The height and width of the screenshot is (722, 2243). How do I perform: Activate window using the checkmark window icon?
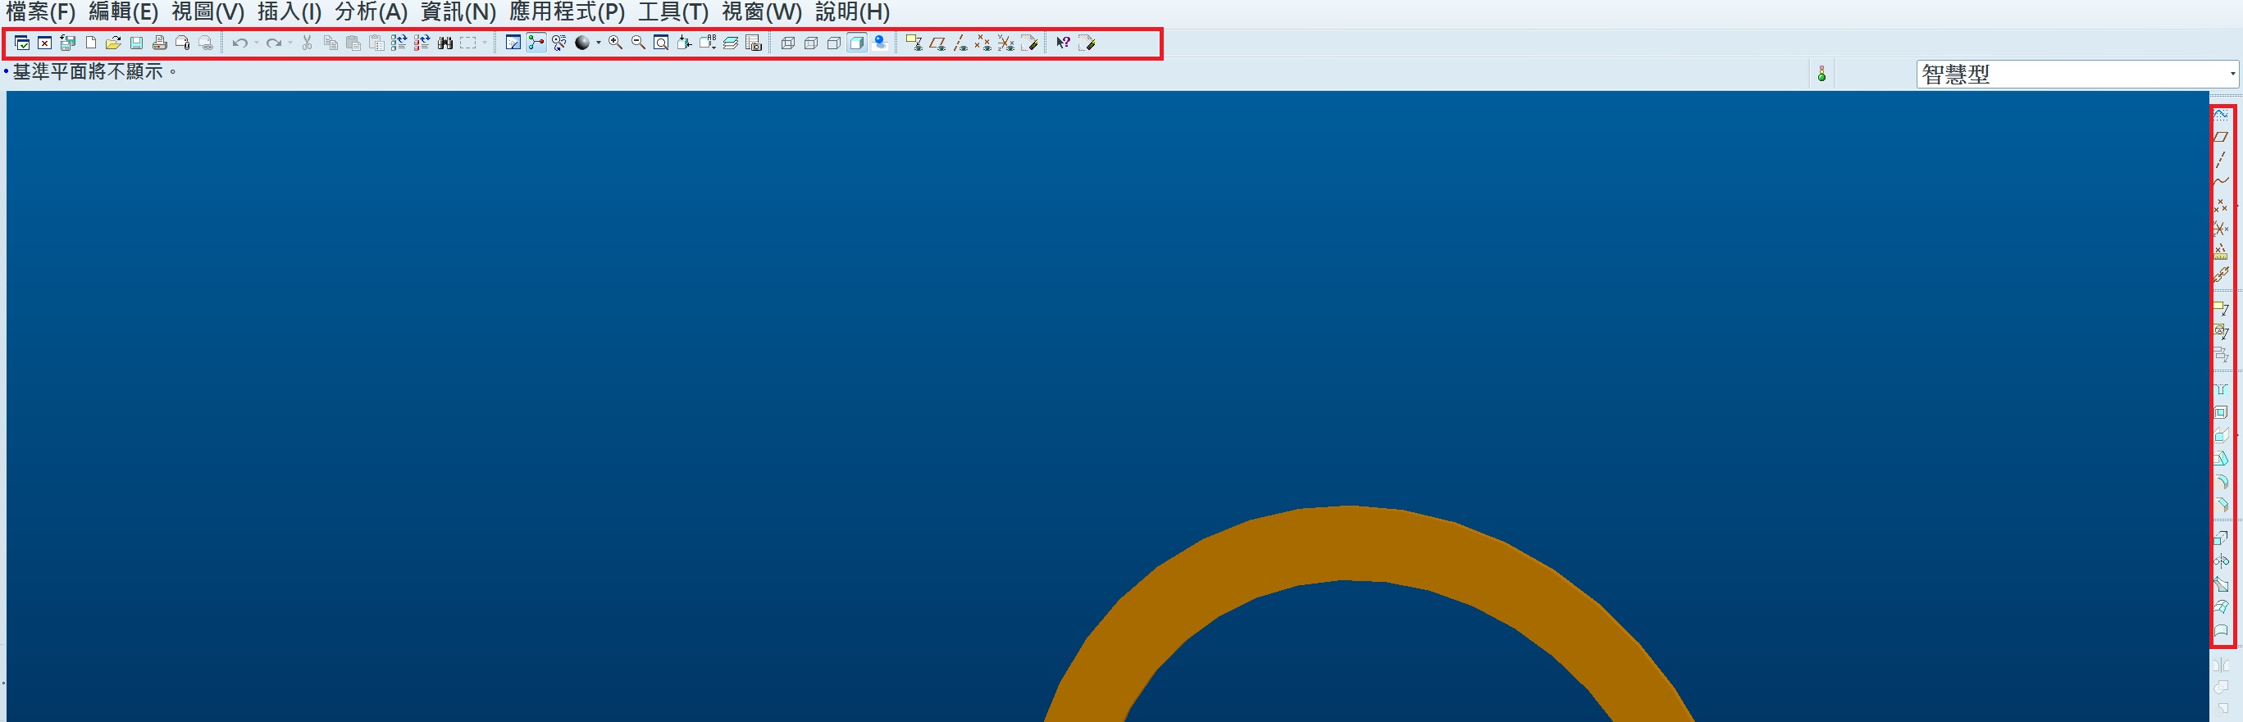point(22,43)
